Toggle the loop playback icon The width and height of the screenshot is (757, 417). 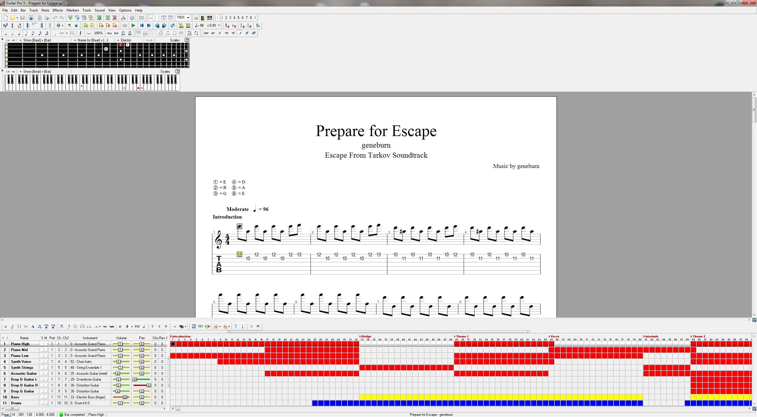pos(173,26)
